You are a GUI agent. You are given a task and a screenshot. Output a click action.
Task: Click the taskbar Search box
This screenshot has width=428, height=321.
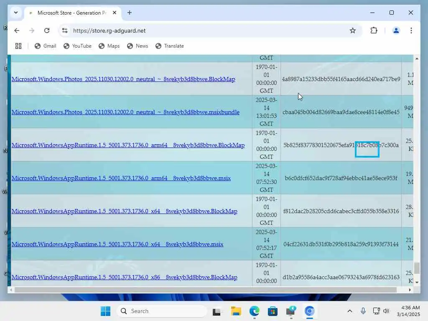coord(162,311)
